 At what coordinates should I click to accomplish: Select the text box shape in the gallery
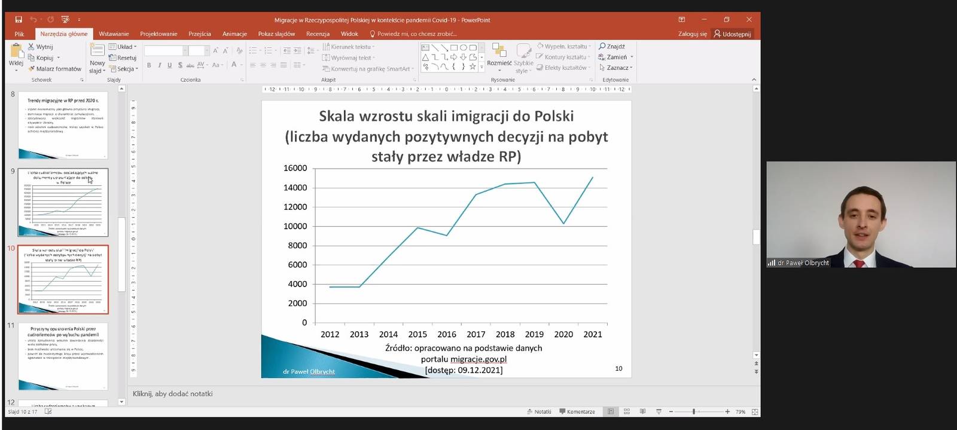[x=425, y=47]
